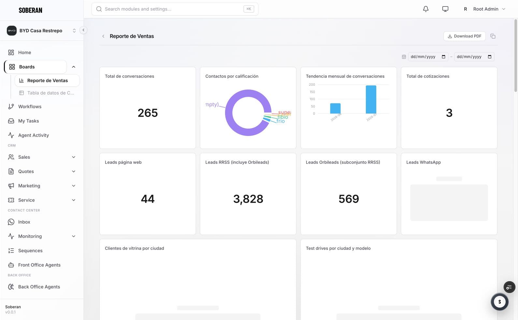Click the Back Office Agents brain icon
Viewport: 518px width, 320px height.
tap(11, 287)
